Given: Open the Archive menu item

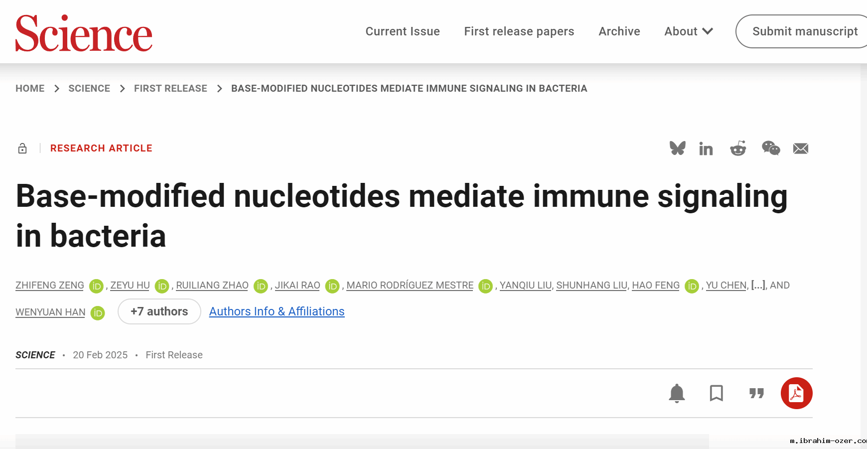Looking at the screenshot, I should pos(619,31).
